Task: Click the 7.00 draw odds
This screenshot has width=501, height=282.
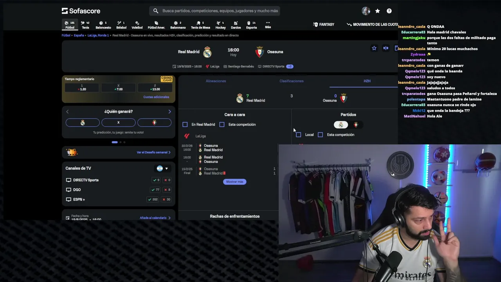Action: tap(118, 87)
